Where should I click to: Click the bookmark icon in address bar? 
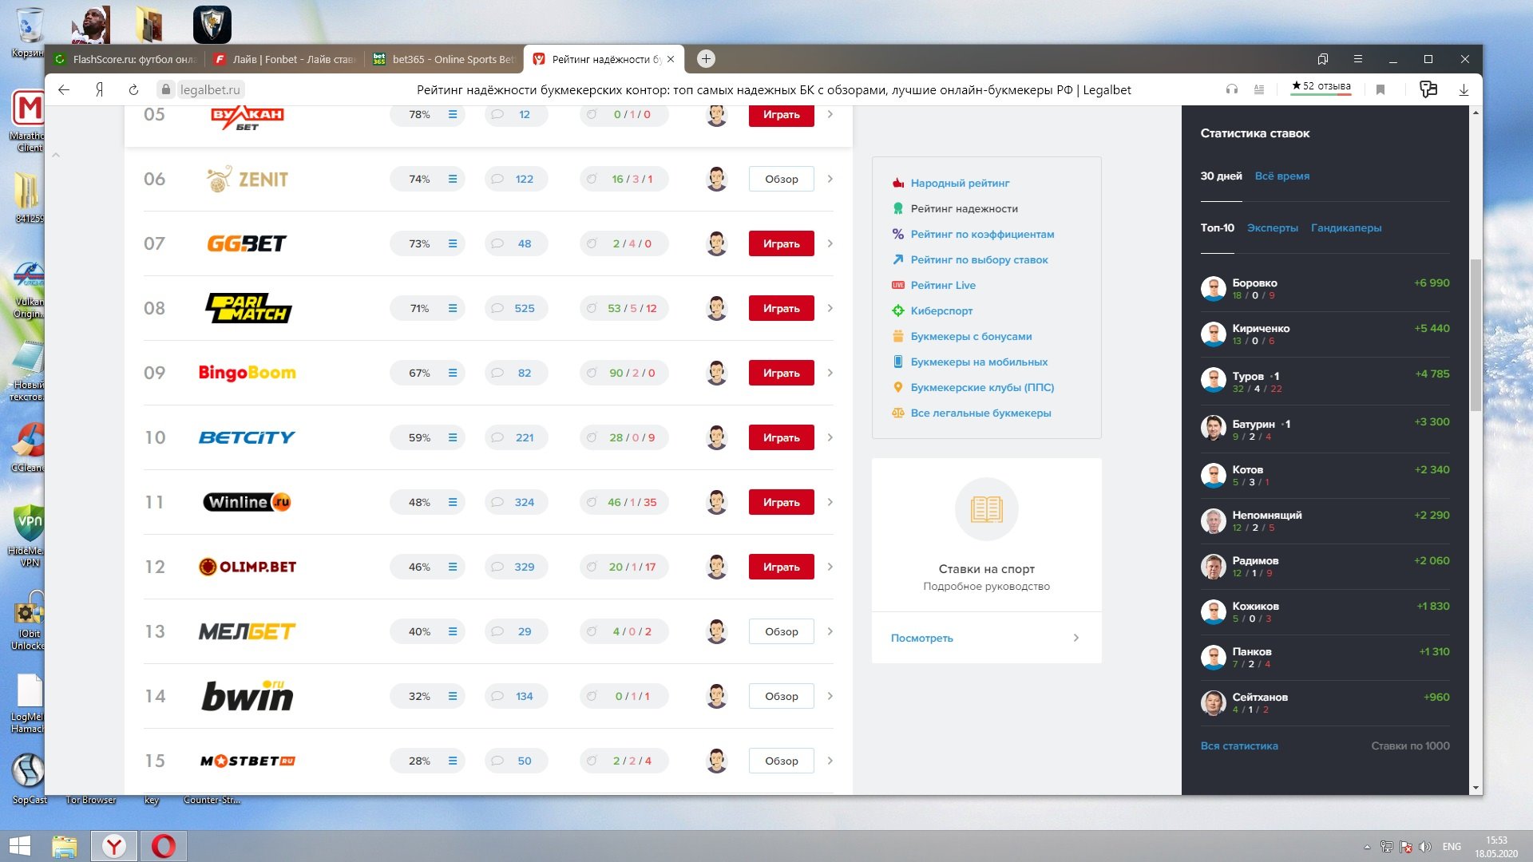pyautogui.click(x=1380, y=90)
